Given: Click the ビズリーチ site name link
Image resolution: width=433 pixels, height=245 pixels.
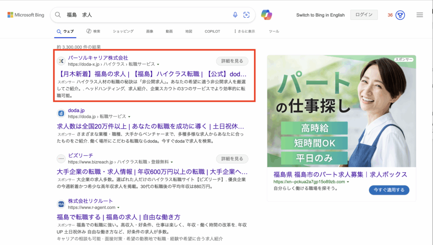Looking at the screenshot, I should coord(81,156).
